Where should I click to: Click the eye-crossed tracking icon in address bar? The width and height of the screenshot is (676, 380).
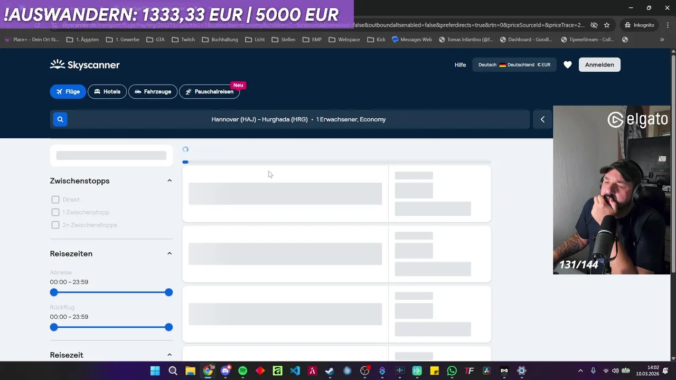point(594,25)
